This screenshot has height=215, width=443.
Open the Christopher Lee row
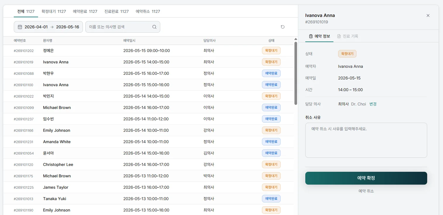(148, 164)
